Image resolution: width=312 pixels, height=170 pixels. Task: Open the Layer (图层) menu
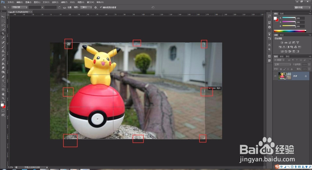click(x=37, y=2)
